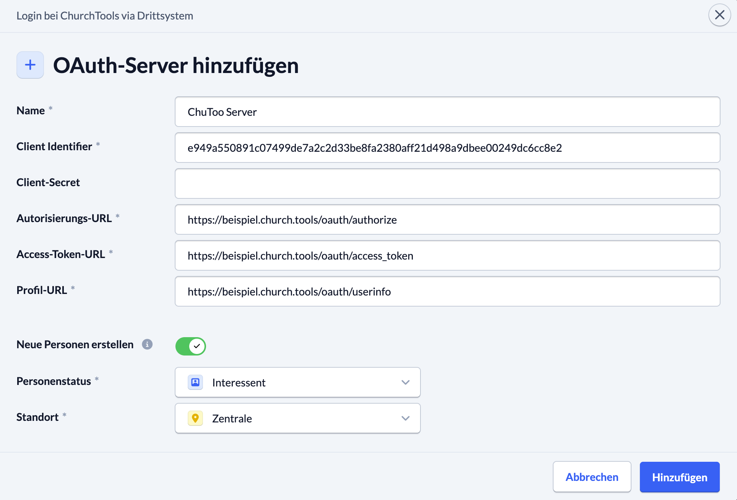Click the Interessent person status icon
The height and width of the screenshot is (500, 737).
(195, 382)
